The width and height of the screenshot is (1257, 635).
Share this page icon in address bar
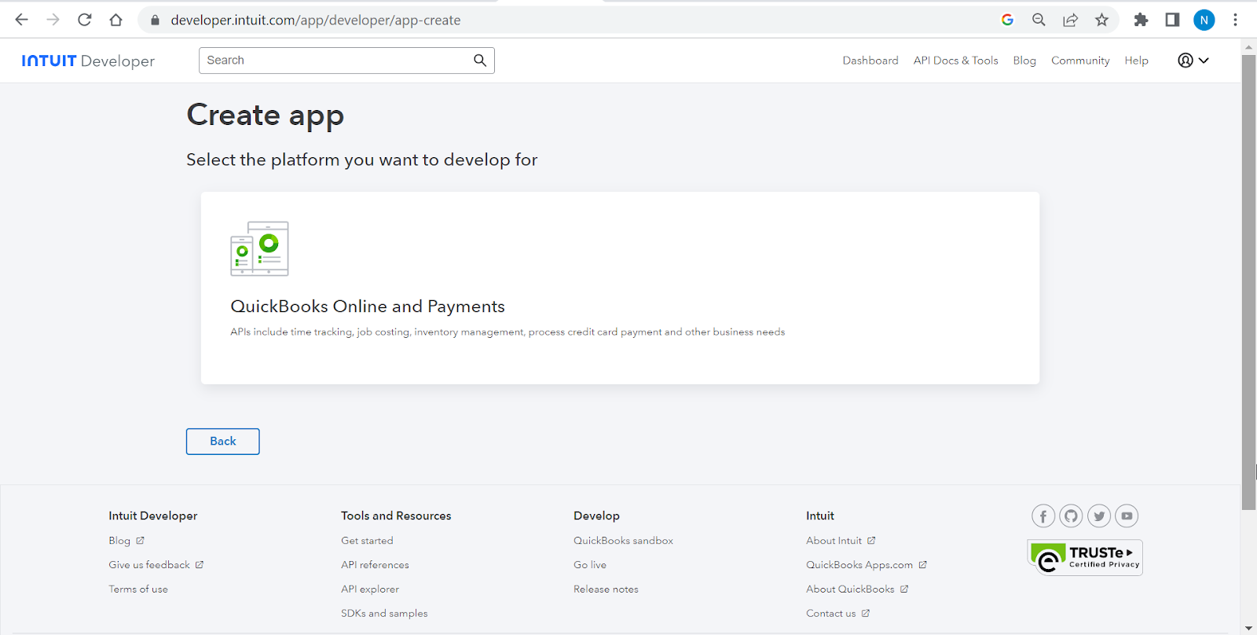pyautogui.click(x=1070, y=20)
